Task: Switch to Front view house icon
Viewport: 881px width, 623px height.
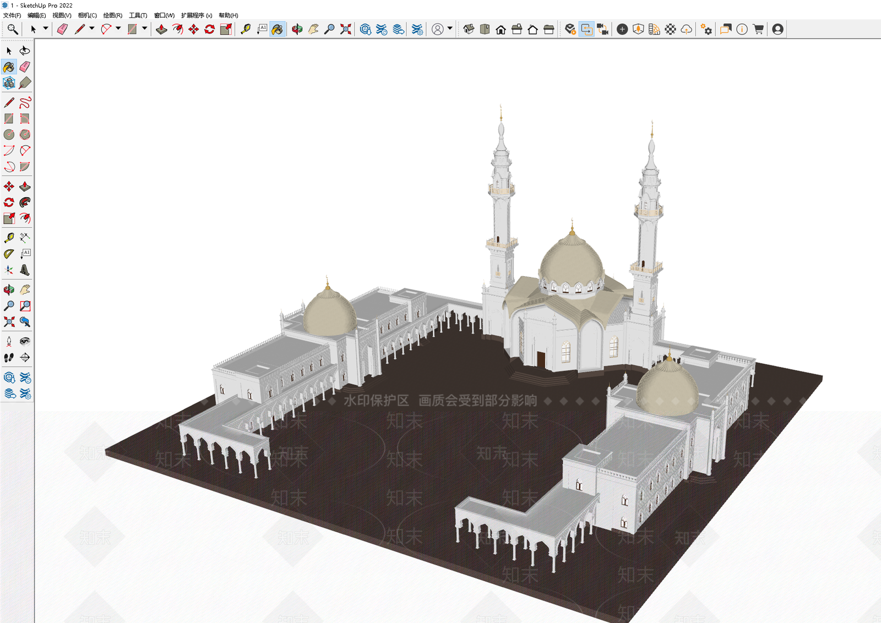Action: 501,29
